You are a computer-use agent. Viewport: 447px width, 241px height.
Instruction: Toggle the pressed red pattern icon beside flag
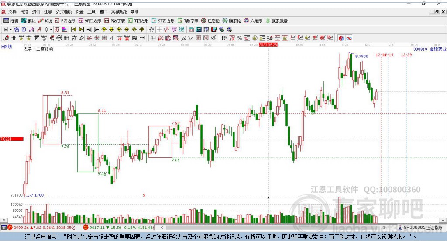[x=57, y=30]
